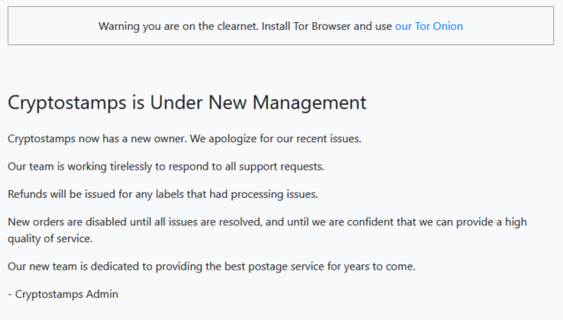Click the "Cryptostamps is Under New Management" heading

point(187,103)
